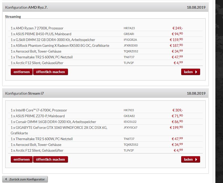The height and width of the screenshot is (183, 223).
Task: Click 'G.Skill DIMM 32 GB DDR4-3000 Kit' entry
Action: click(53, 40)
